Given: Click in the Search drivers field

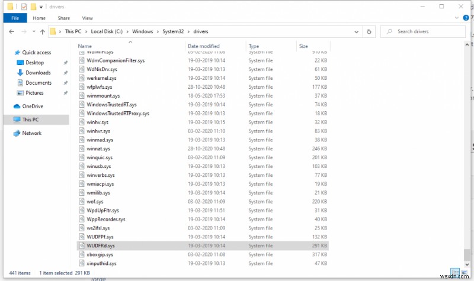Looking at the screenshot, I should click(x=422, y=31).
